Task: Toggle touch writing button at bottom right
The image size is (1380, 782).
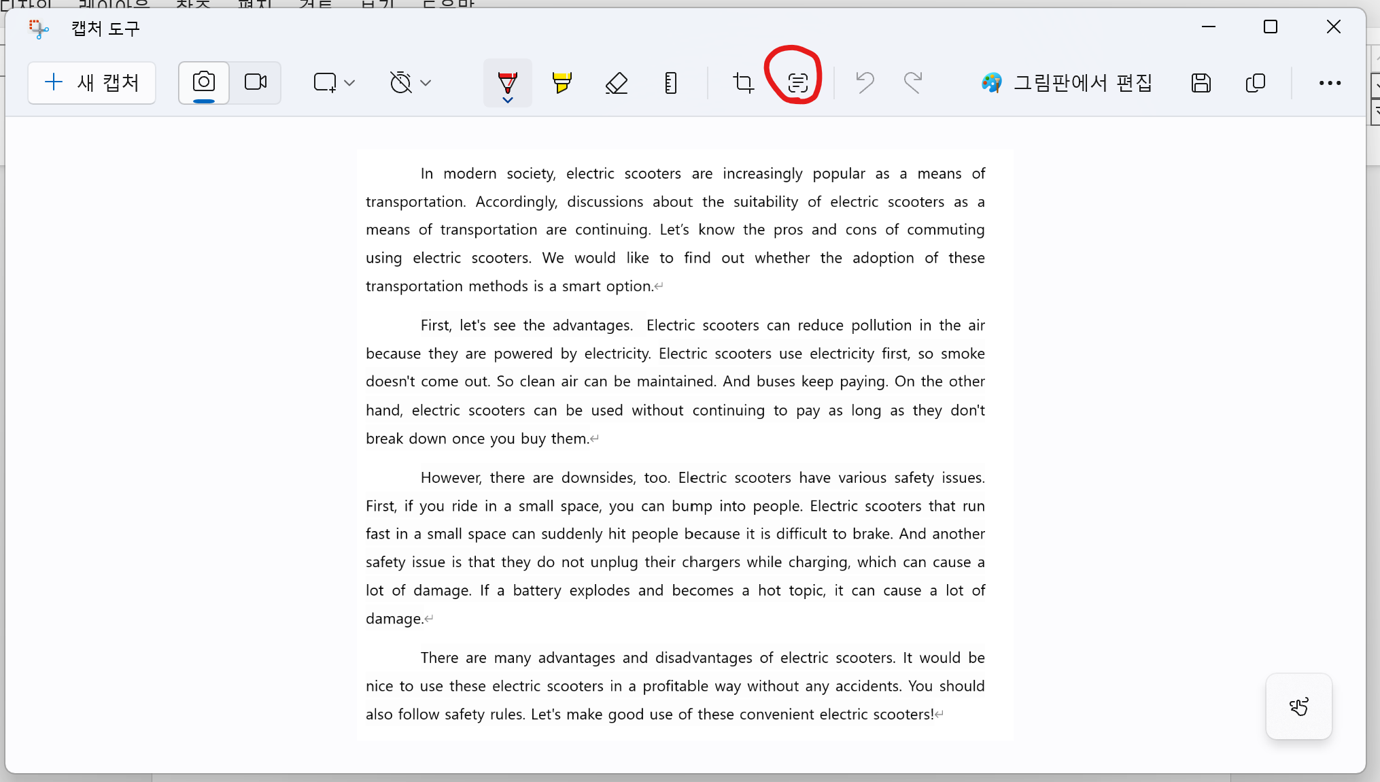Action: (1298, 707)
